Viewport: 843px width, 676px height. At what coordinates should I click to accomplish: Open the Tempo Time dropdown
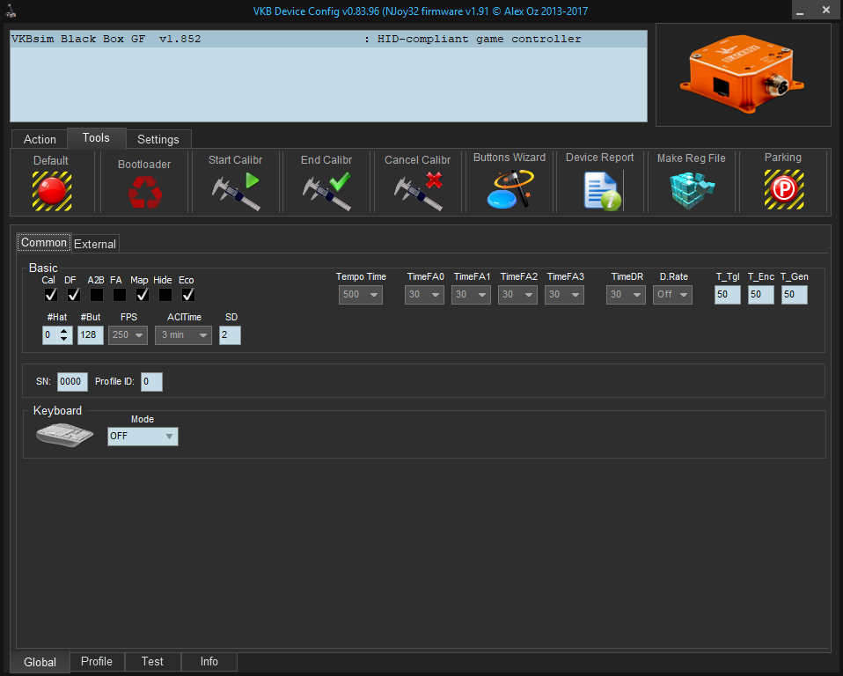361,295
